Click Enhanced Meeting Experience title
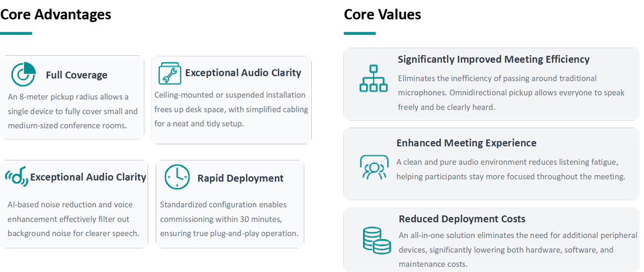The height and width of the screenshot is (272, 644). [x=466, y=143]
